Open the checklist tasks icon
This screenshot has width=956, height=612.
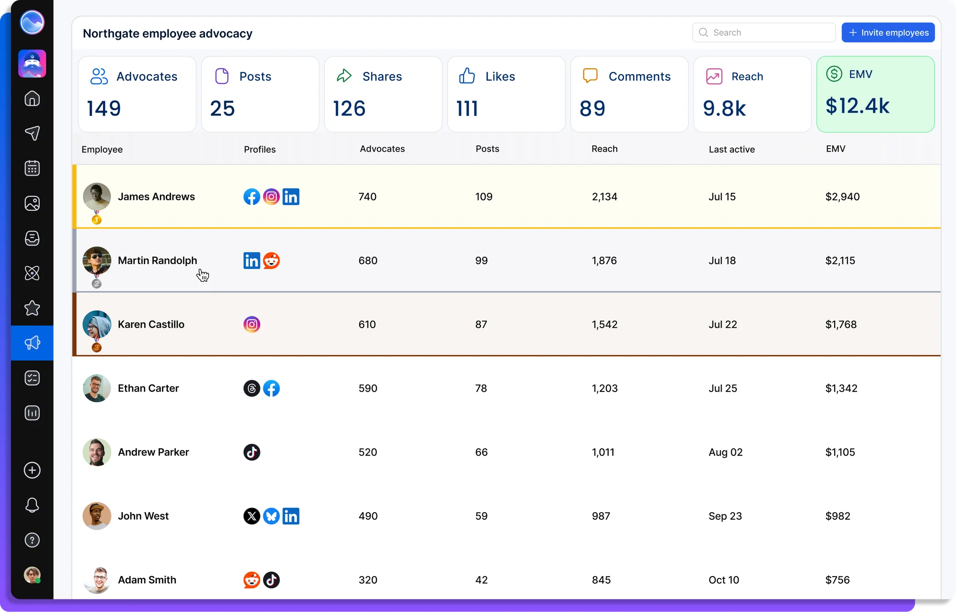click(x=32, y=378)
